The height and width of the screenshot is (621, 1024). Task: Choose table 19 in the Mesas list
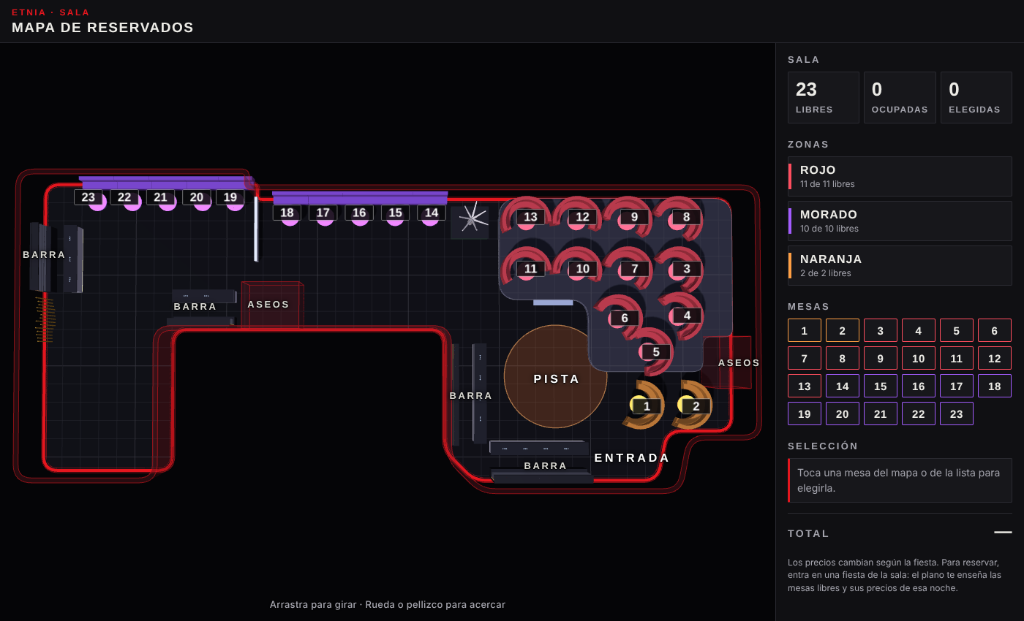[805, 414]
